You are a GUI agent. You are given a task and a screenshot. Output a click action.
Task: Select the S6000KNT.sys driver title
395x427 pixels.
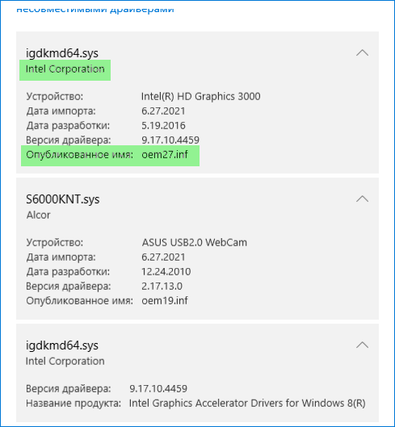point(63,199)
